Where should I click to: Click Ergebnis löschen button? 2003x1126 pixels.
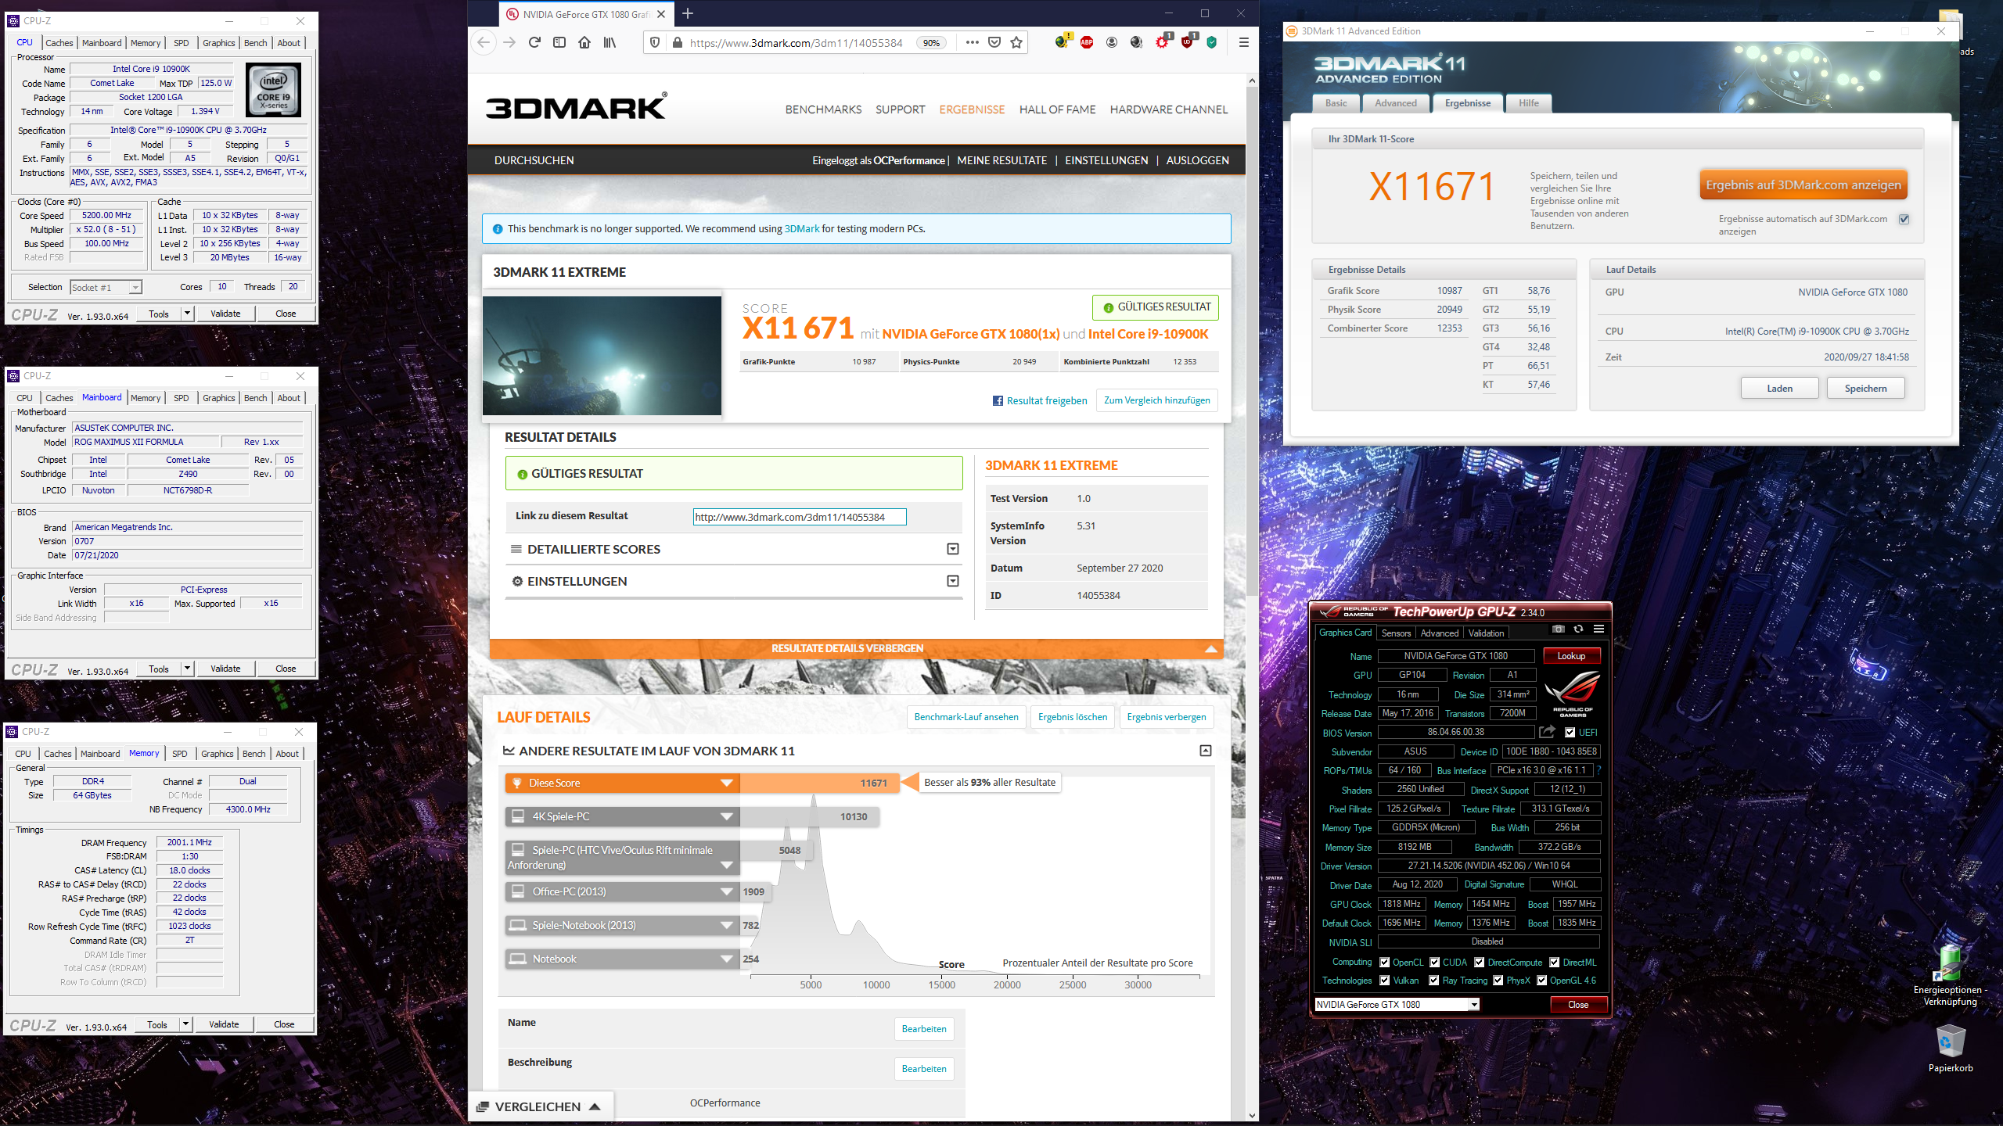(x=1072, y=717)
